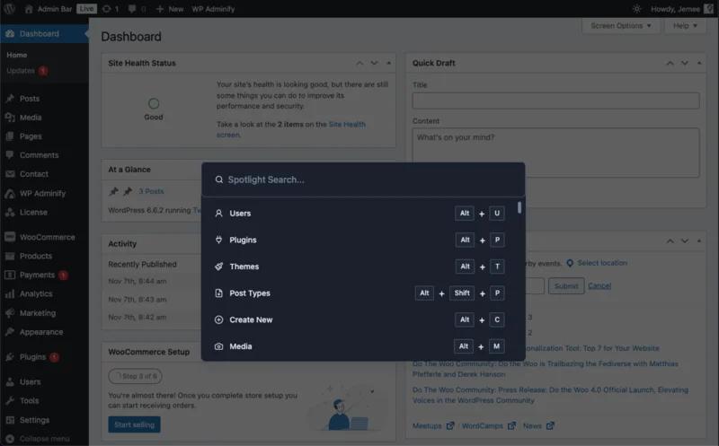
Task: Move Site Health Status panel up
Action: pyautogui.click(x=360, y=63)
